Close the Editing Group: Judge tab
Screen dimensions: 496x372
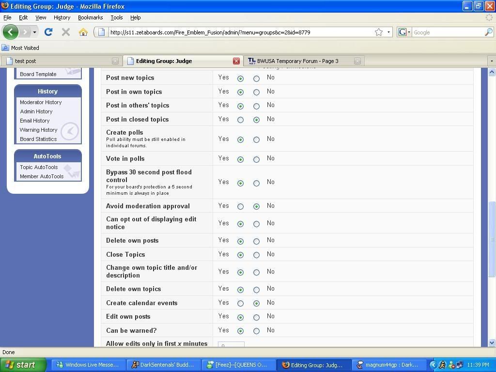point(236,61)
